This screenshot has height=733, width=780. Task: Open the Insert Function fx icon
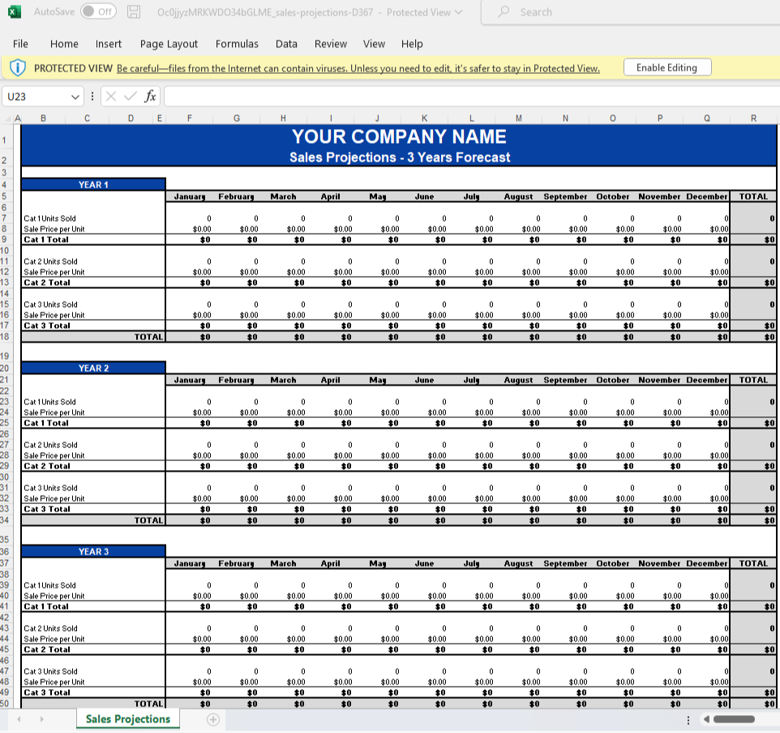click(x=150, y=96)
